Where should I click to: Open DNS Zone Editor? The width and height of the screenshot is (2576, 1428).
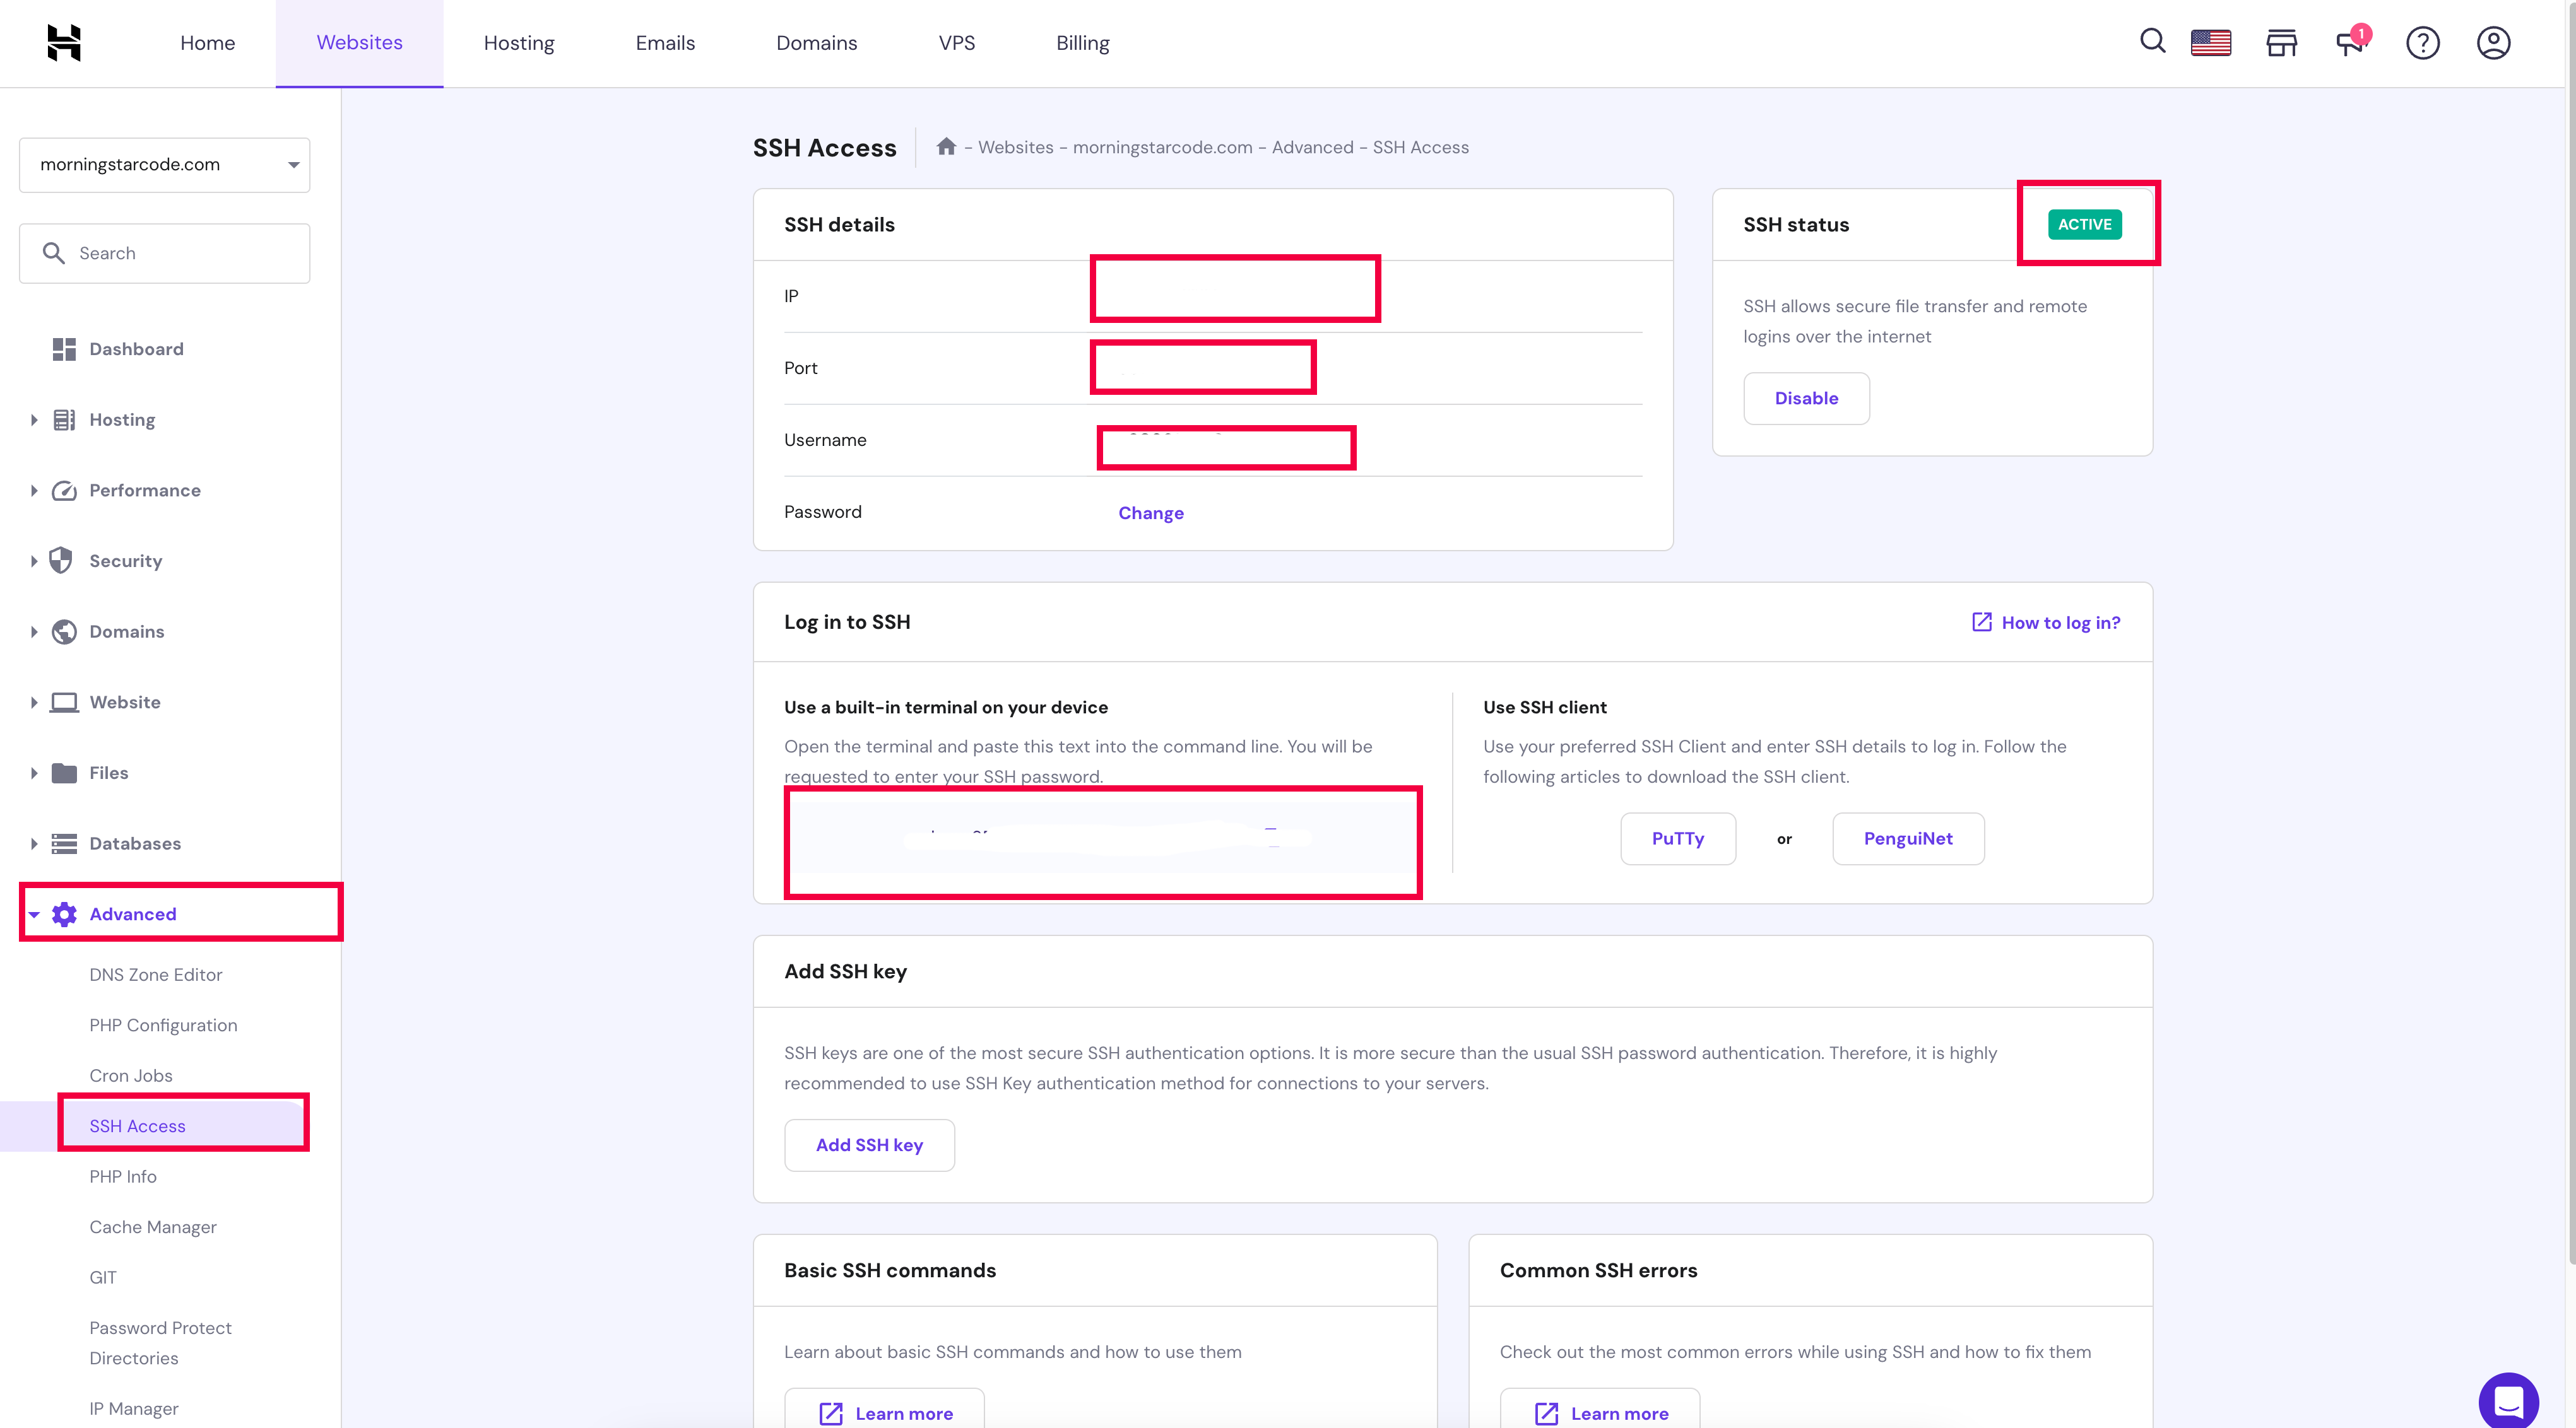click(x=156, y=974)
